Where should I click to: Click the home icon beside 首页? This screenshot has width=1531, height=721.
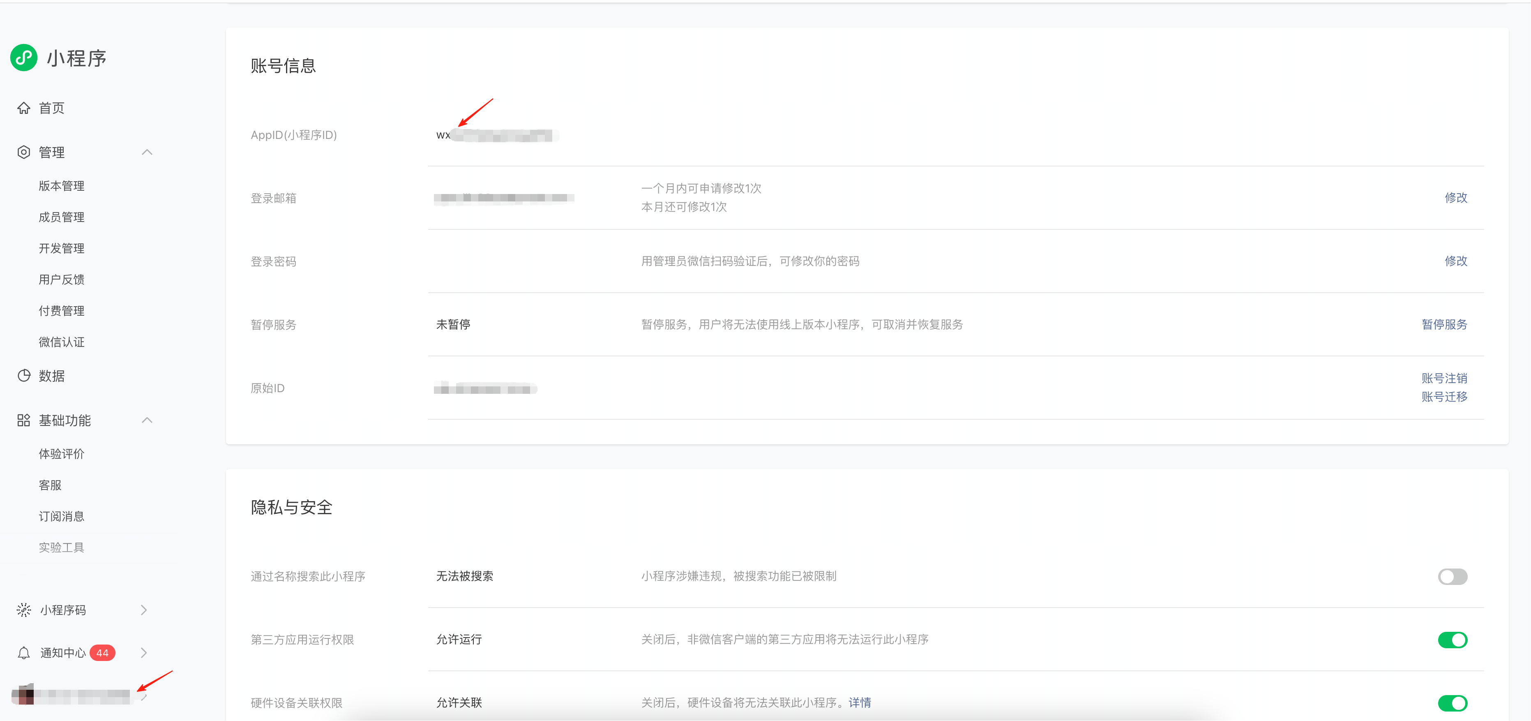tap(24, 108)
